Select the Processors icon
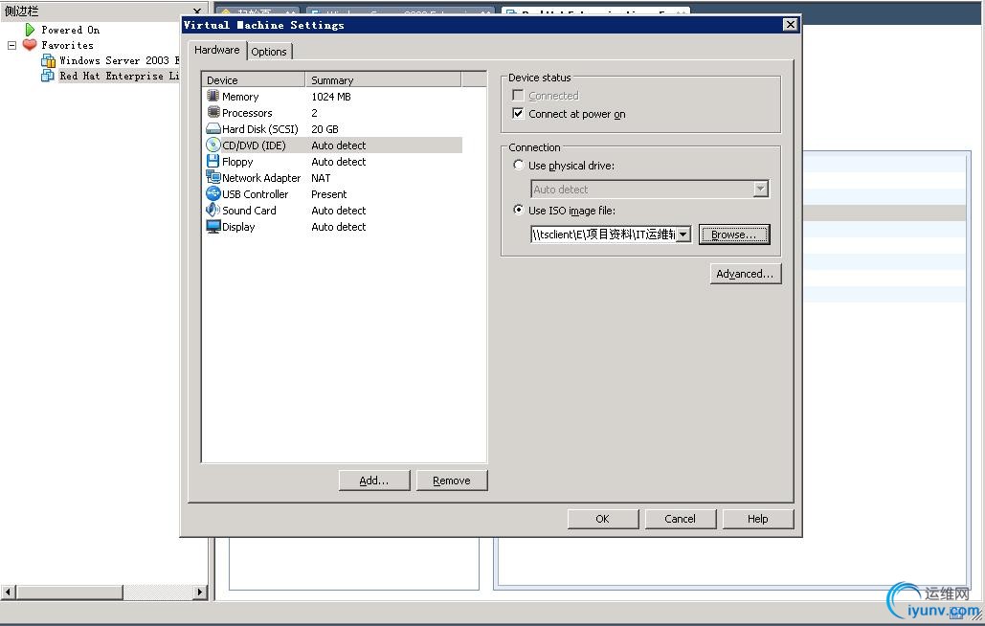The height and width of the screenshot is (626, 985). [x=213, y=112]
